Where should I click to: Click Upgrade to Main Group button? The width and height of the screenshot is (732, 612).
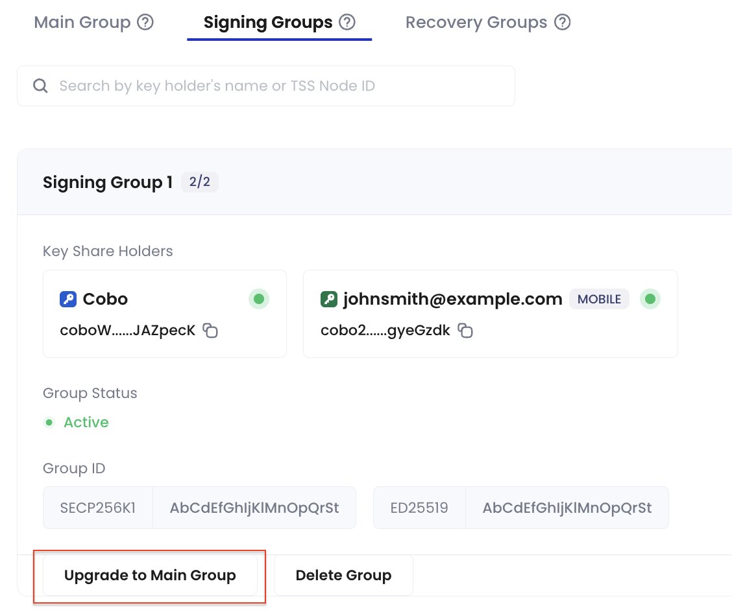point(150,575)
